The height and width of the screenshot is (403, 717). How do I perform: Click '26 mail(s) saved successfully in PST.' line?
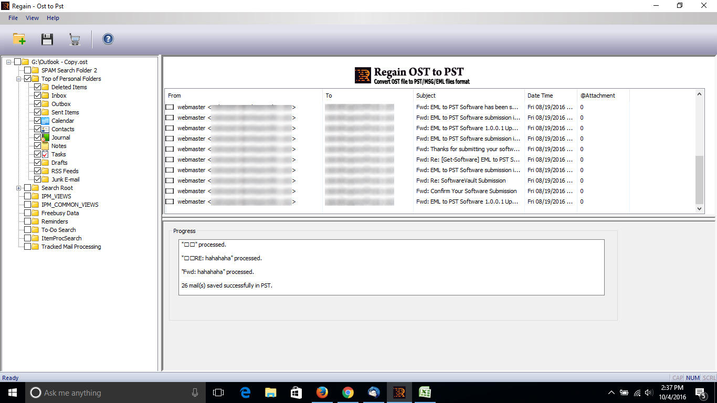226,285
